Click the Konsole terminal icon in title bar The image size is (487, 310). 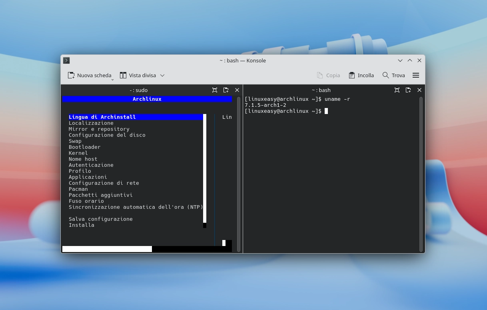(66, 60)
